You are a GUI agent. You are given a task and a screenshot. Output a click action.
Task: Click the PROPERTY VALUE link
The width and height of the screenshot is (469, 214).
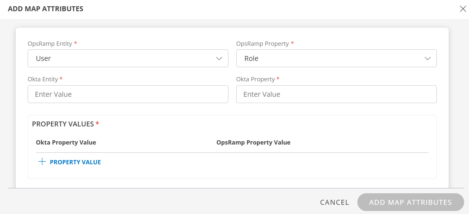(75, 162)
